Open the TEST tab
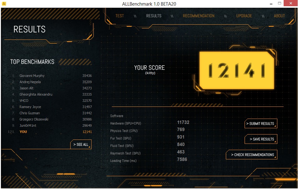The height and width of the screenshot is (189, 298). pyautogui.click(x=120, y=16)
